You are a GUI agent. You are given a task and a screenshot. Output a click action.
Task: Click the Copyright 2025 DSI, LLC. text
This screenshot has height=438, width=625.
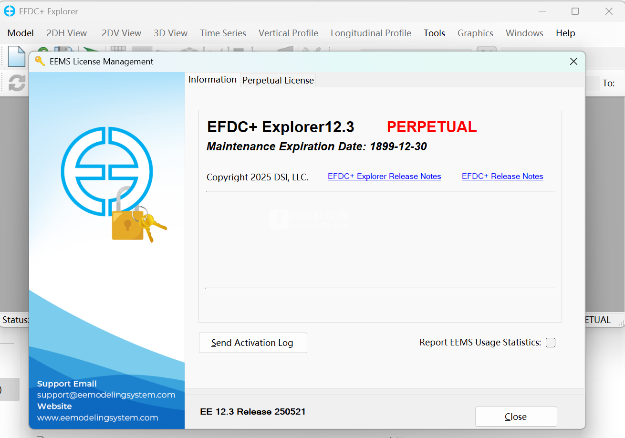[258, 177]
